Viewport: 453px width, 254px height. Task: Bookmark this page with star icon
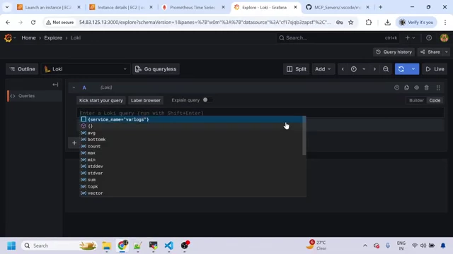(x=351, y=22)
